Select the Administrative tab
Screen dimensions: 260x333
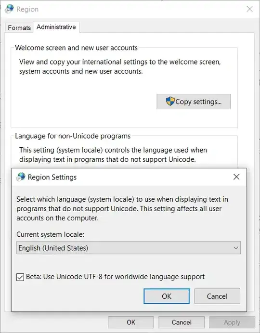pos(56,27)
